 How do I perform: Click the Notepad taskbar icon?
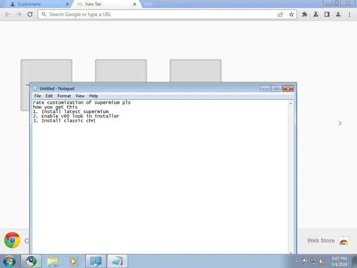click(x=117, y=261)
